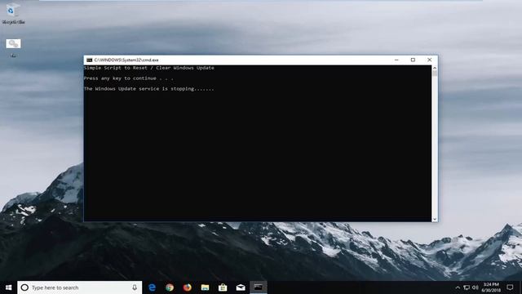The height and width of the screenshot is (294, 522).
Task: Select the second desktop shortcut below Recycle Bin
Action: (x=13, y=47)
